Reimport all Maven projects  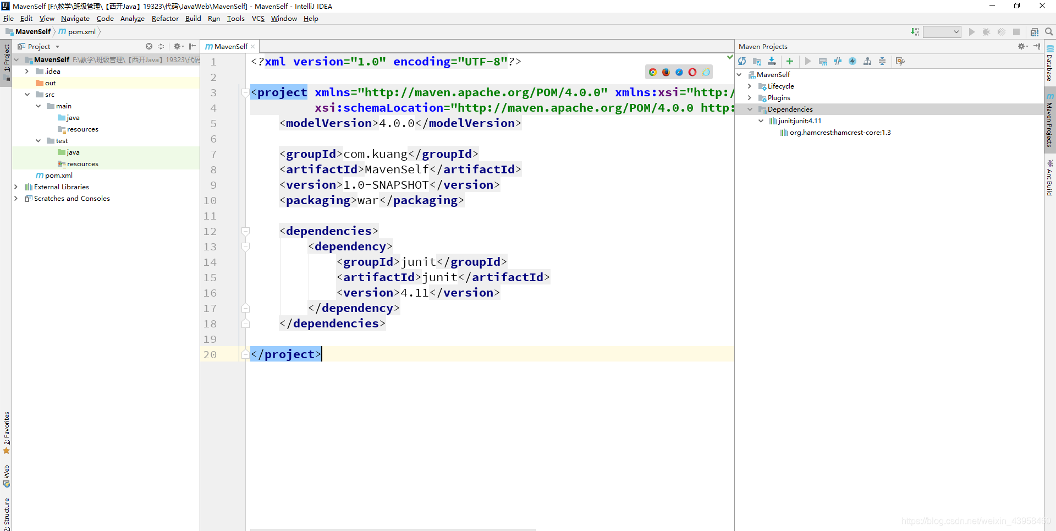pos(742,61)
